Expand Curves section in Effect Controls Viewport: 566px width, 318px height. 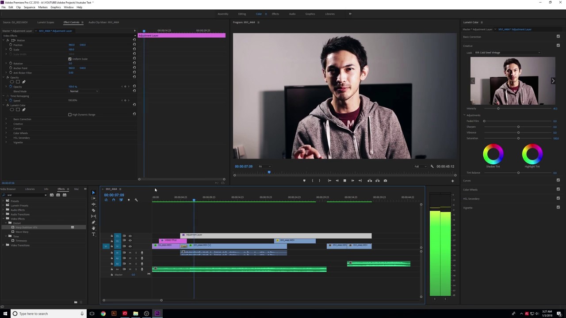coord(6,129)
